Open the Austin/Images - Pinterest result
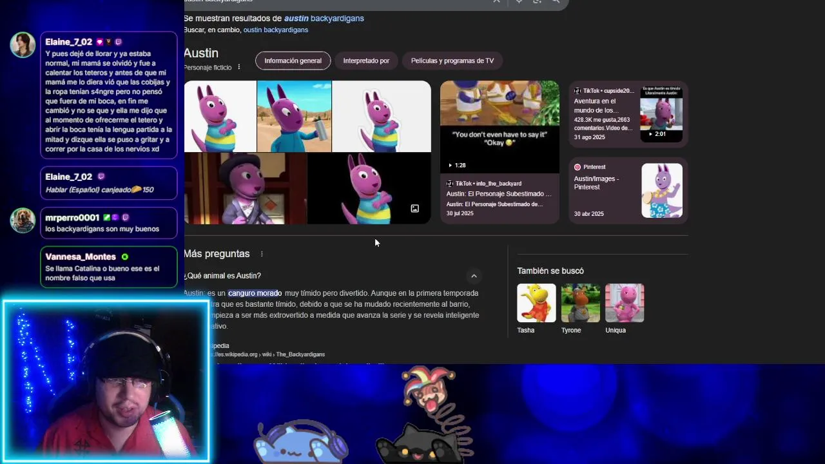The width and height of the screenshot is (825, 464). coord(596,183)
